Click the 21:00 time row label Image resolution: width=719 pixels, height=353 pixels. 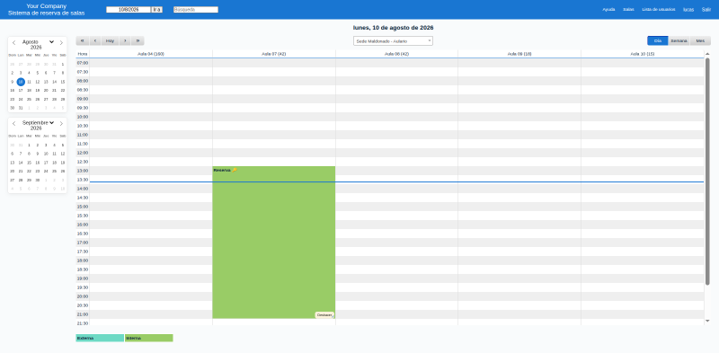pos(83,314)
